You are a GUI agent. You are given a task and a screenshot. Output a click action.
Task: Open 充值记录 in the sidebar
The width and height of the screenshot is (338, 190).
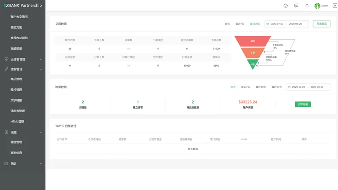pos(16,49)
